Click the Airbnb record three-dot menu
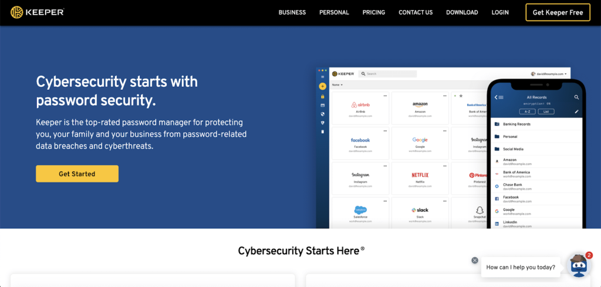Viewport: 601px width, 287px height. pyautogui.click(x=385, y=95)
